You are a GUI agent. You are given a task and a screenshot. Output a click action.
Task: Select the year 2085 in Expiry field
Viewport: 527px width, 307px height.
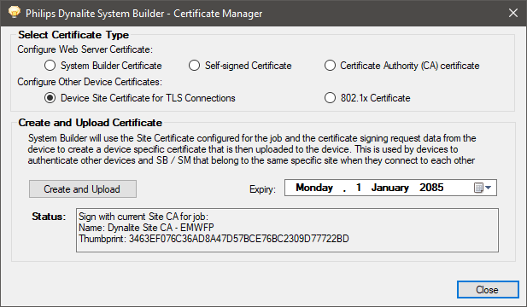point(431,188)
